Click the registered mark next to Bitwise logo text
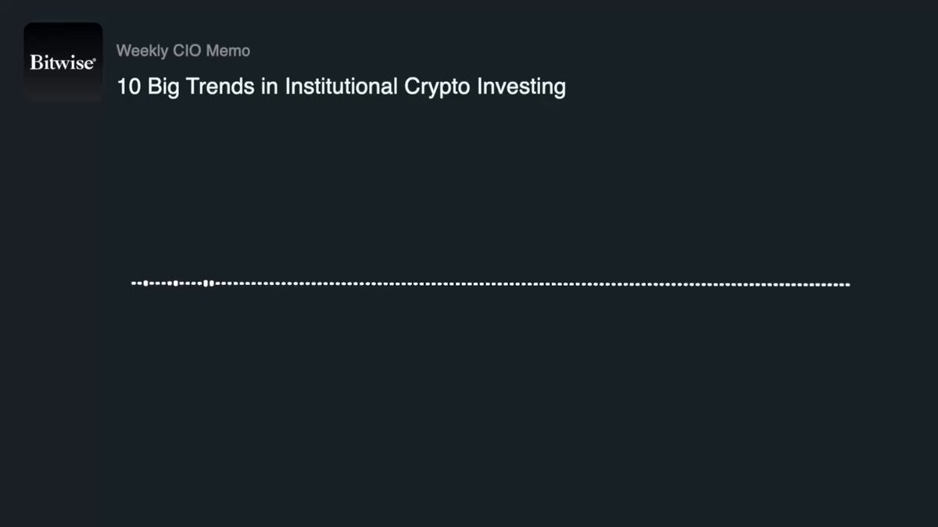938x527 pixels. 95,59
